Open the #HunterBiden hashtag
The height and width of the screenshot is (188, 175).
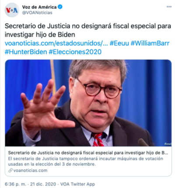point(26,52)
